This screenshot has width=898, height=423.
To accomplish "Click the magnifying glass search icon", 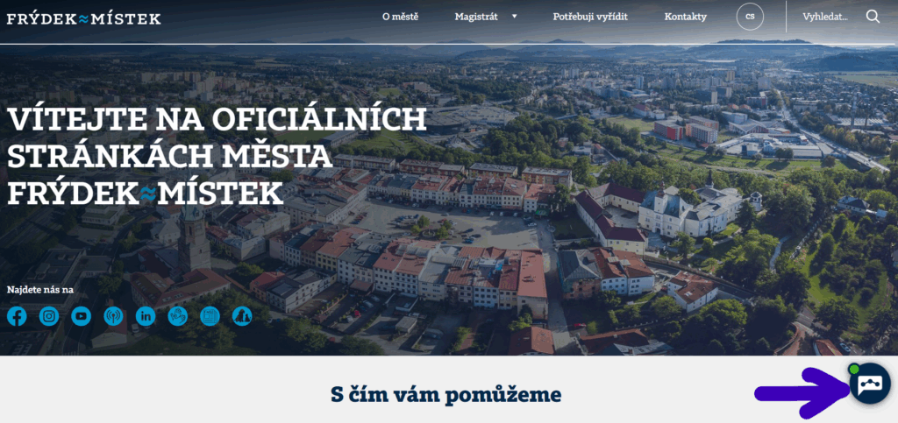I will (x=873, y=17).
